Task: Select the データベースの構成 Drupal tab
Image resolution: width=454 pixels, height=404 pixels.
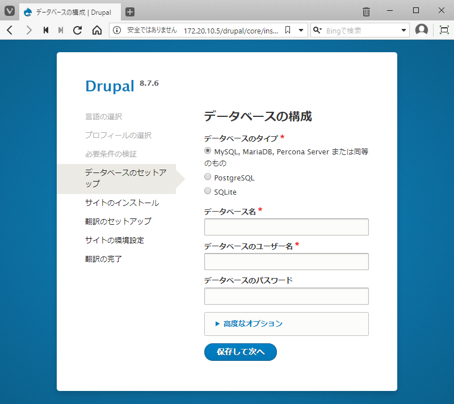Action: click(x=70, y=12)
